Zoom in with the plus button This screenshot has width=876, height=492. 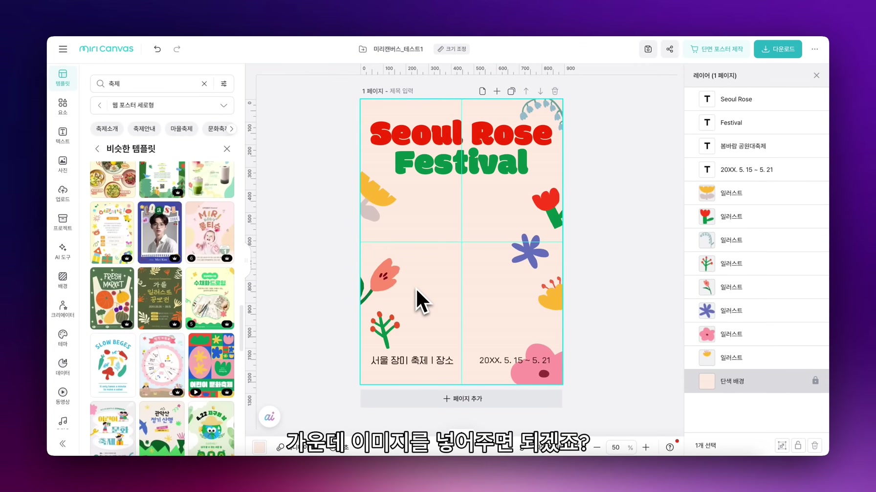pos(646,447)
